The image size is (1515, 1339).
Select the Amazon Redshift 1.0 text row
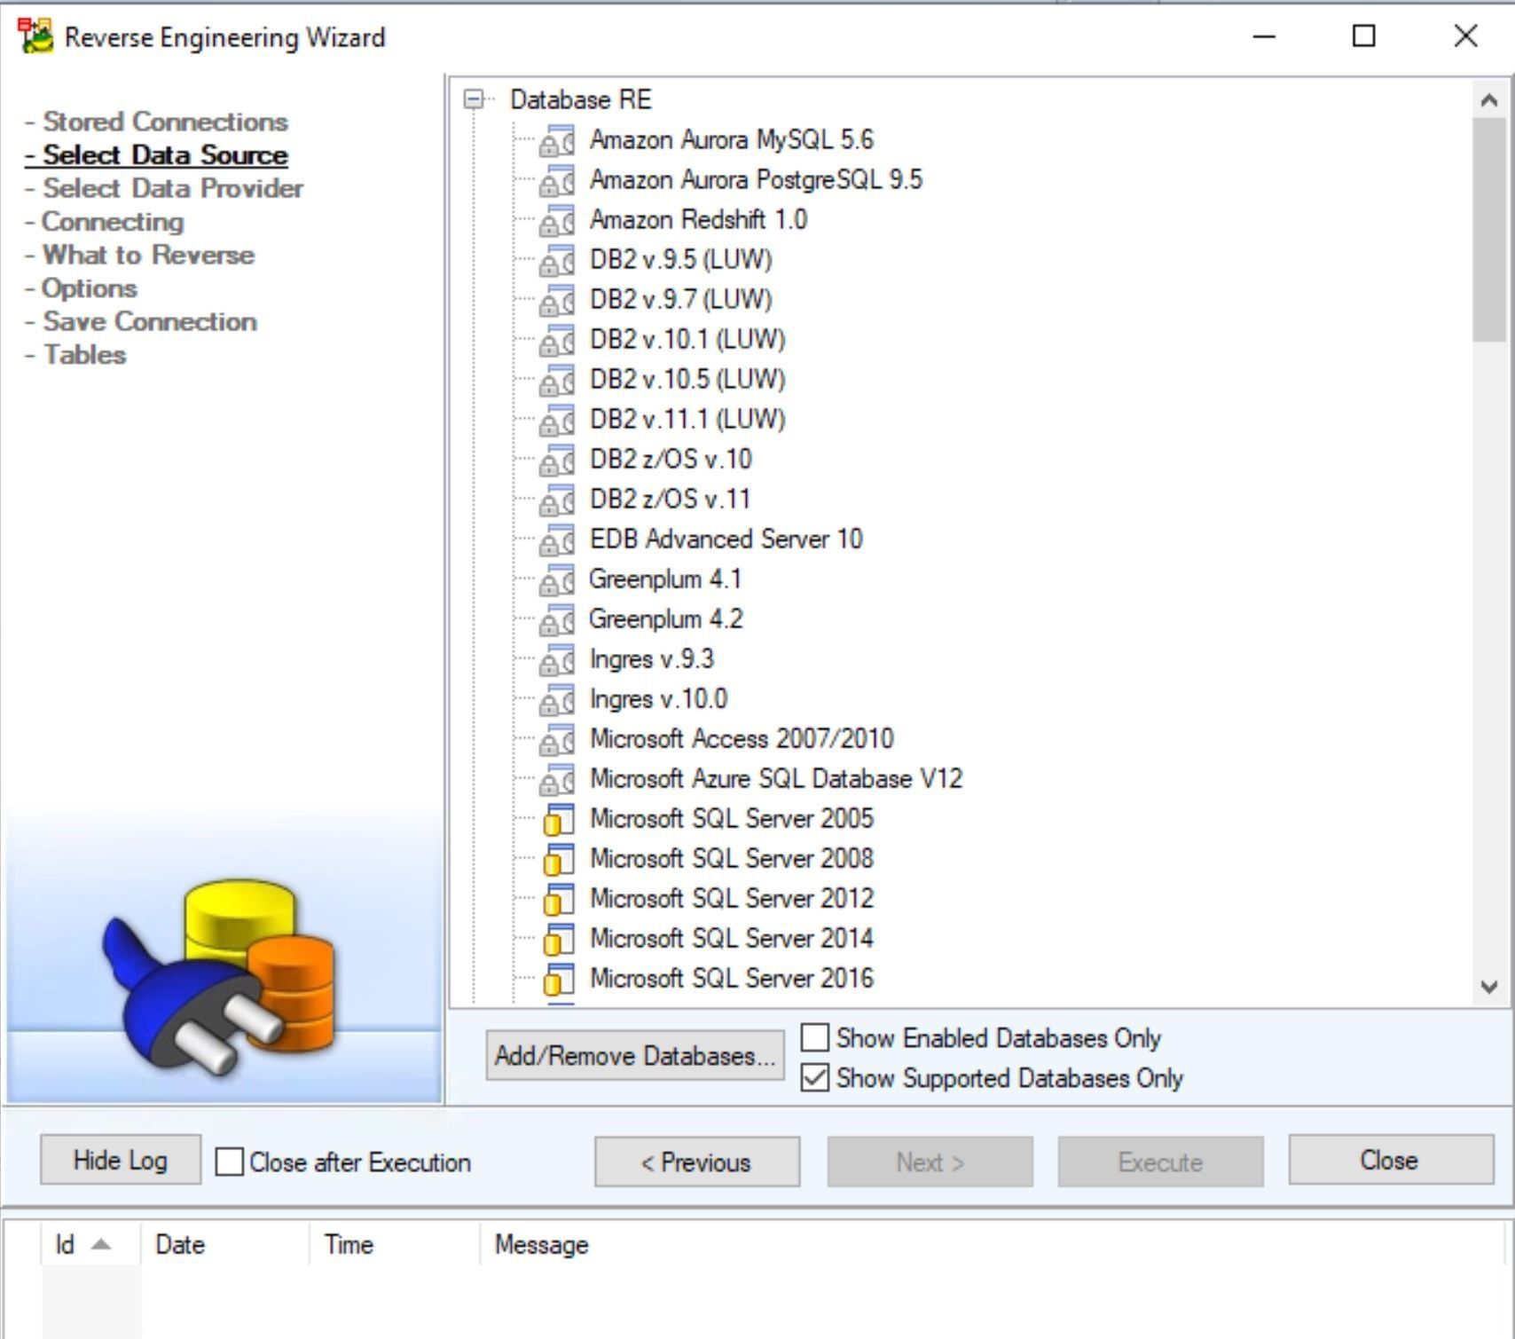coord(699,220)
